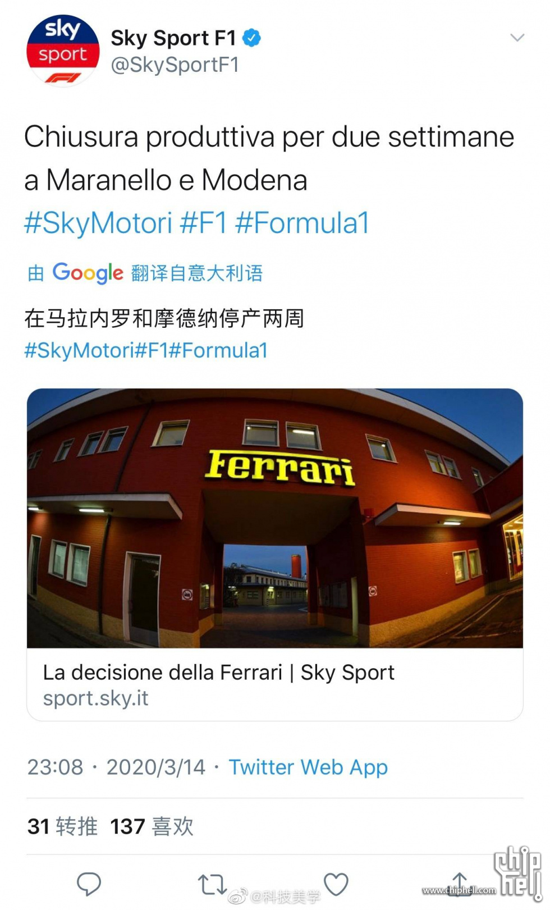Expand the tweet options chevron
The height and width of the screenshot is (910, 550).
click(x=517, y=38)
